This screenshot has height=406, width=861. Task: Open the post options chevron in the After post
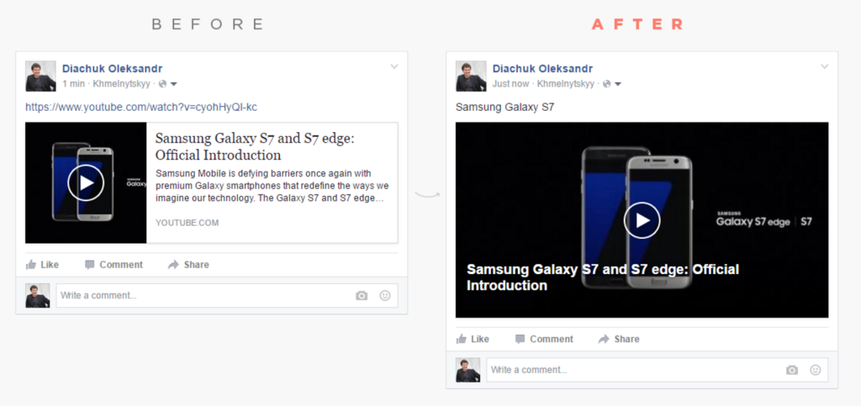(x=824, y=66)
